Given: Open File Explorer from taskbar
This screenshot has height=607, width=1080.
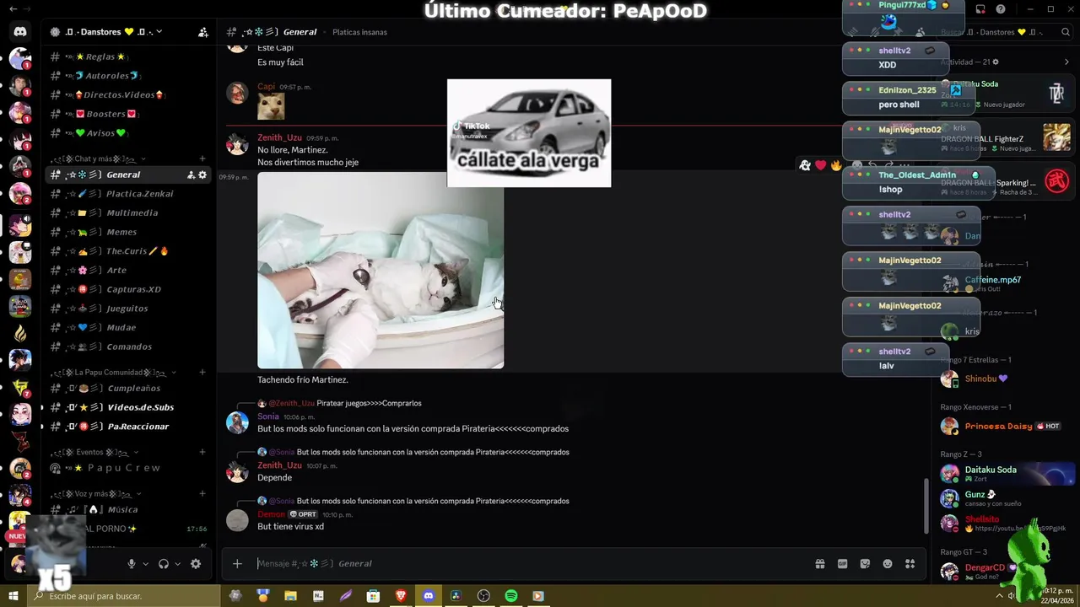Looking at the screenshot, I should pos(290,596).
